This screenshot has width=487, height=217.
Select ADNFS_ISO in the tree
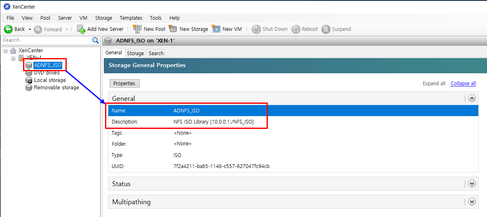pos(48,65)
